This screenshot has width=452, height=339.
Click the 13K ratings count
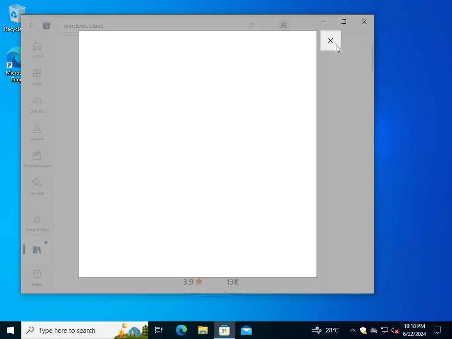coord(233,282)
